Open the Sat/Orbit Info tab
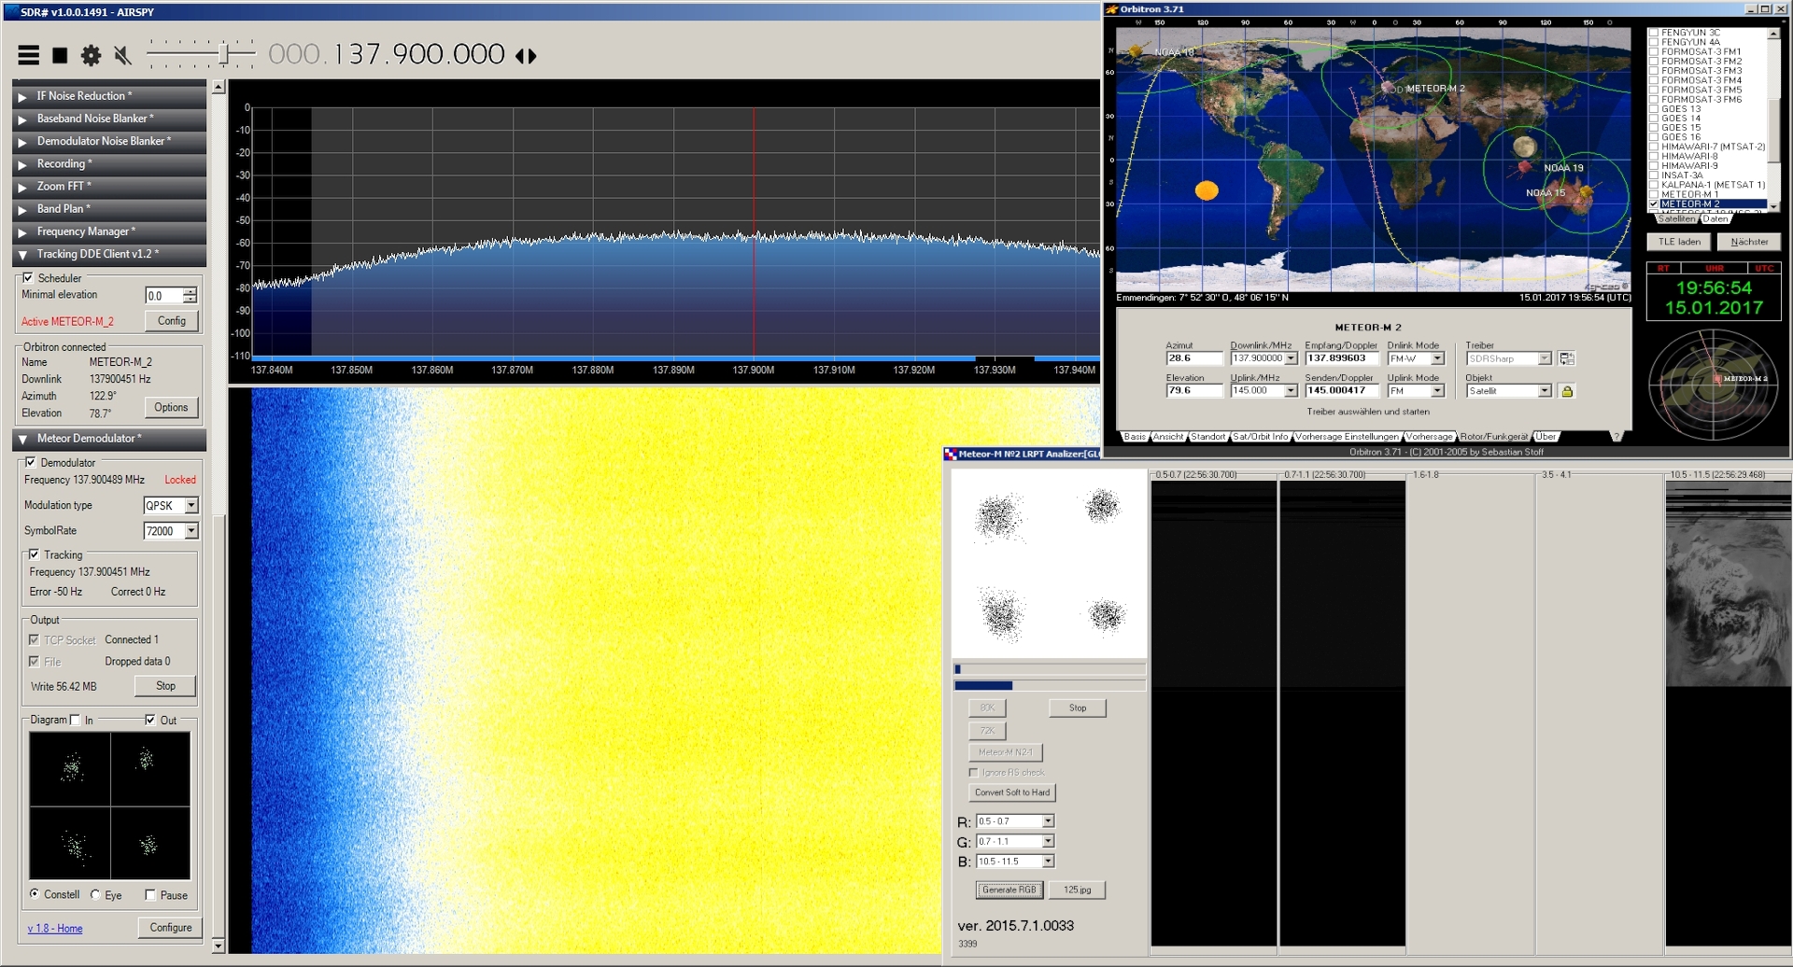This screenshot has width=1793, height=967. (1260, 437)
